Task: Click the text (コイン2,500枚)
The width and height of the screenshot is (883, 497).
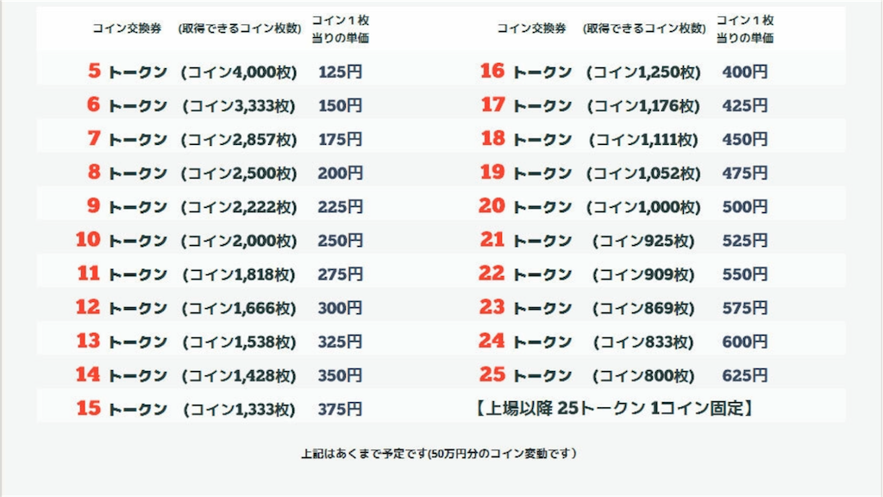Action: pyautogui.click(x=239, y=173)
